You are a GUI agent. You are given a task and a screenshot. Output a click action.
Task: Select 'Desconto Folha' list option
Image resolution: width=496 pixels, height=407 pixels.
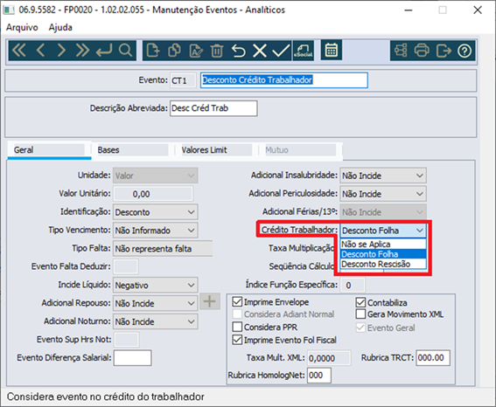coord(383,254)
